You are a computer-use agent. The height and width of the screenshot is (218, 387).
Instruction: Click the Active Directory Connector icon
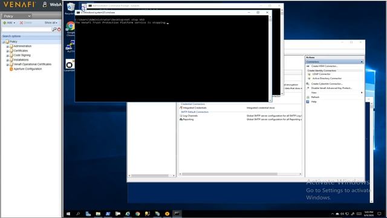309,78
